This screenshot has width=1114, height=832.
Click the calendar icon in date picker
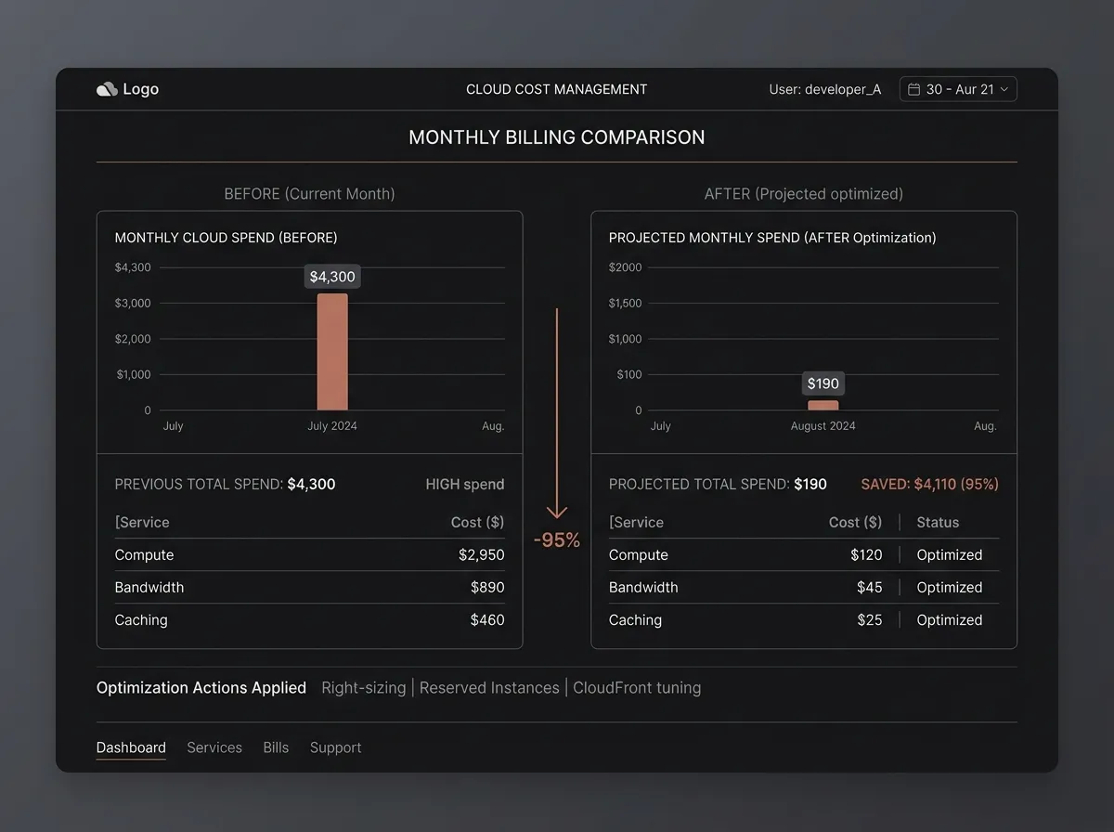click(913, 89)
